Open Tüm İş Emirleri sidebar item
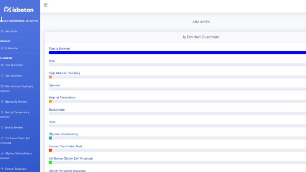The width and height of the screenshot is (306, 172). click(x=14, y=65)
